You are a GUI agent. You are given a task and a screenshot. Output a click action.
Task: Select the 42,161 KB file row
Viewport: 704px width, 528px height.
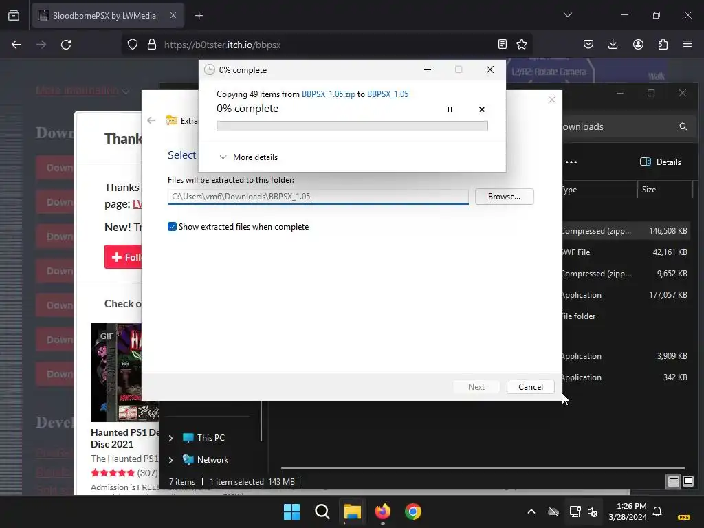point(627,252)
